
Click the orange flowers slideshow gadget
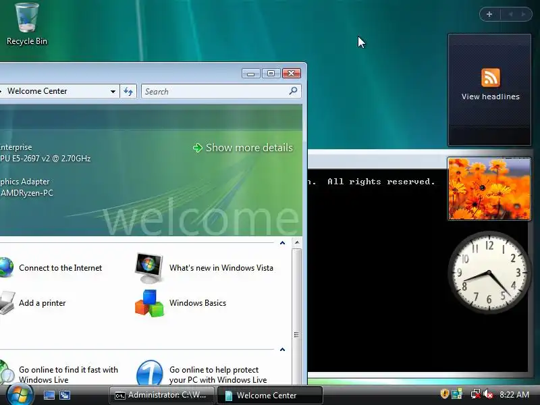(489, 189)
